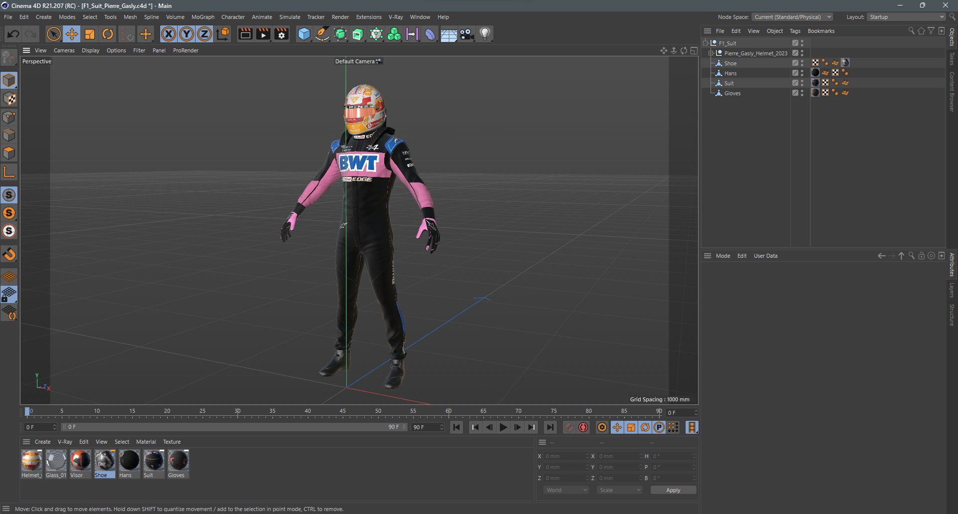Screen dimensions: 958x514
Task: Open Attributes manager hamburger menu
Action: tap(708, 256)
